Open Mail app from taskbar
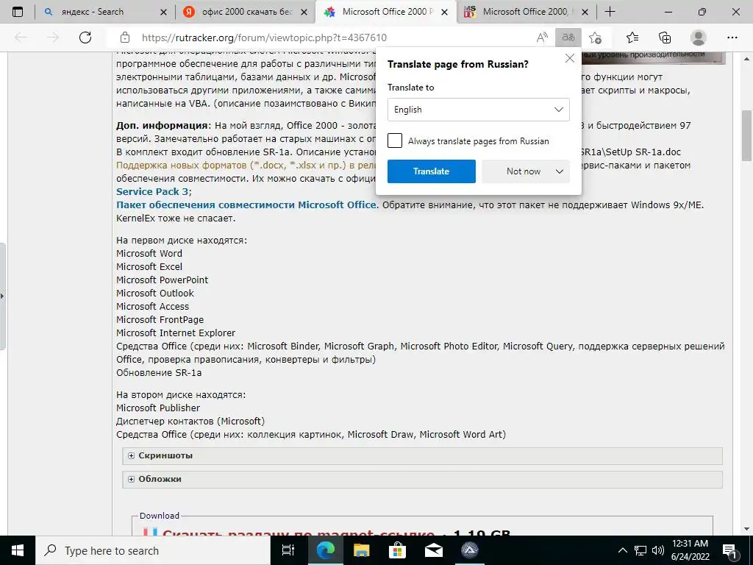This screenshot has height=565, width=753. click(x=433, y=550)
